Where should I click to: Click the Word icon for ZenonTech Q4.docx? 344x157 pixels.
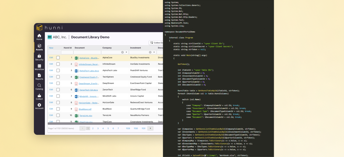point(77,90)
